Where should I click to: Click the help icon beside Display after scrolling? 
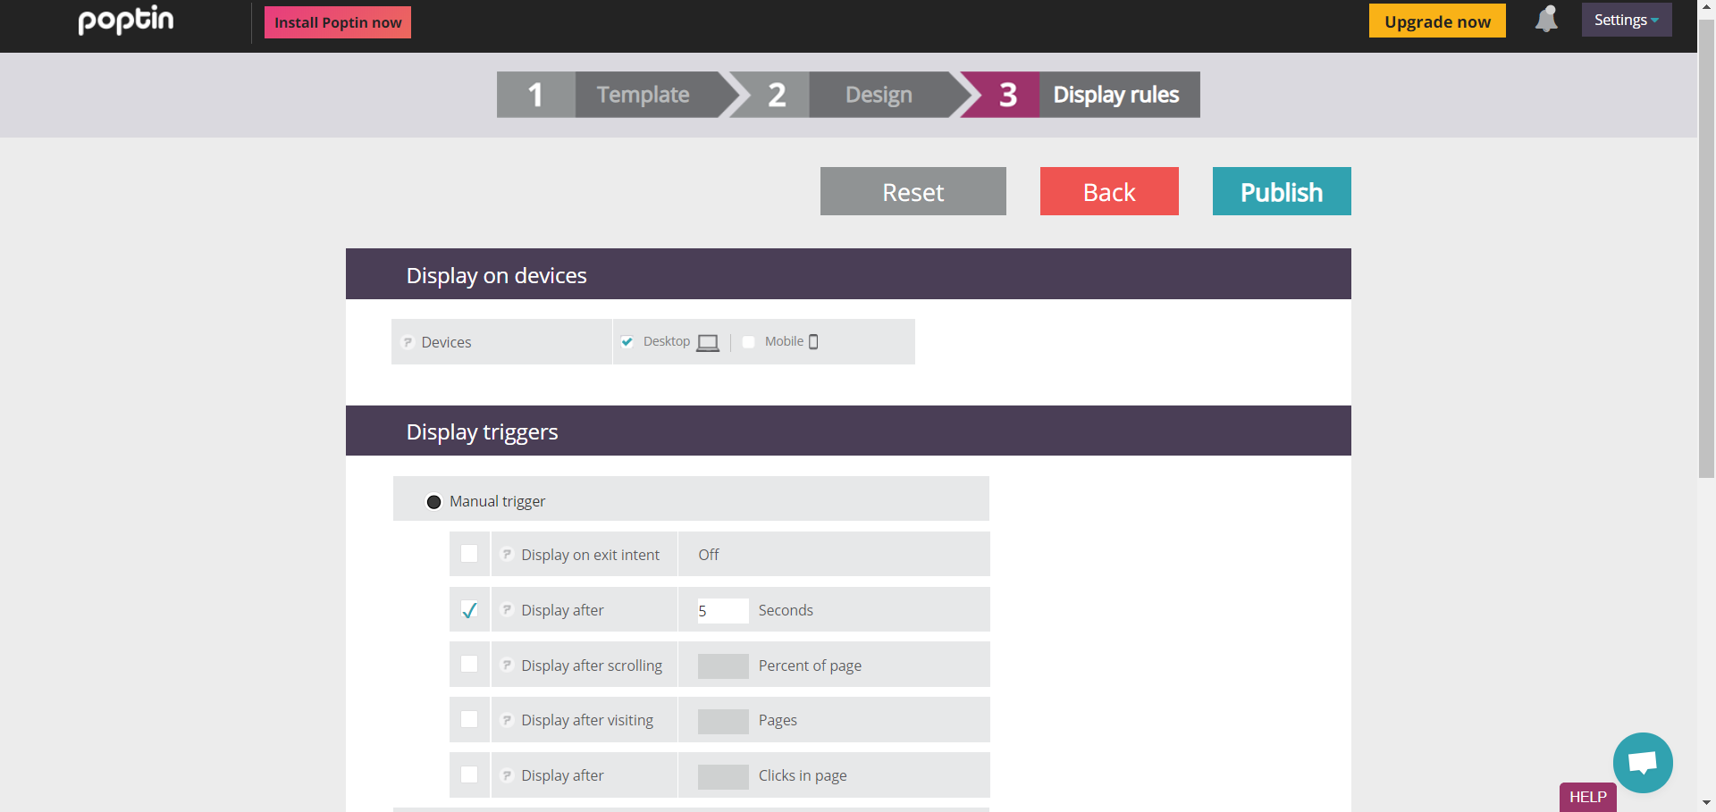point(508,665)
